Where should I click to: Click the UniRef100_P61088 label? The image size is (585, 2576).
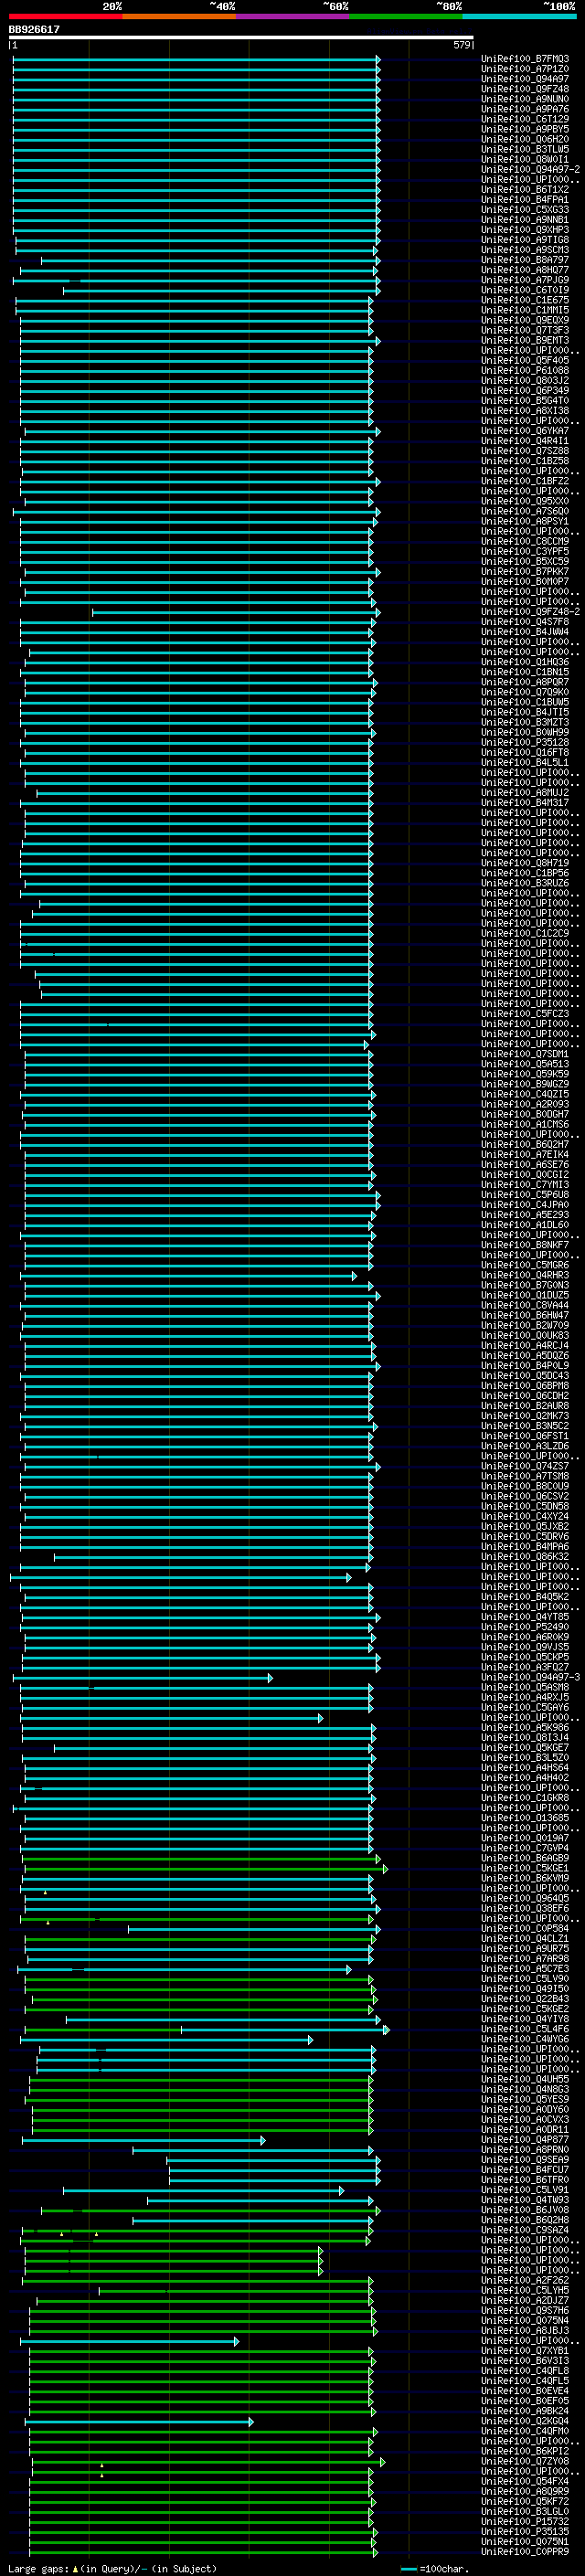[524, 370]
